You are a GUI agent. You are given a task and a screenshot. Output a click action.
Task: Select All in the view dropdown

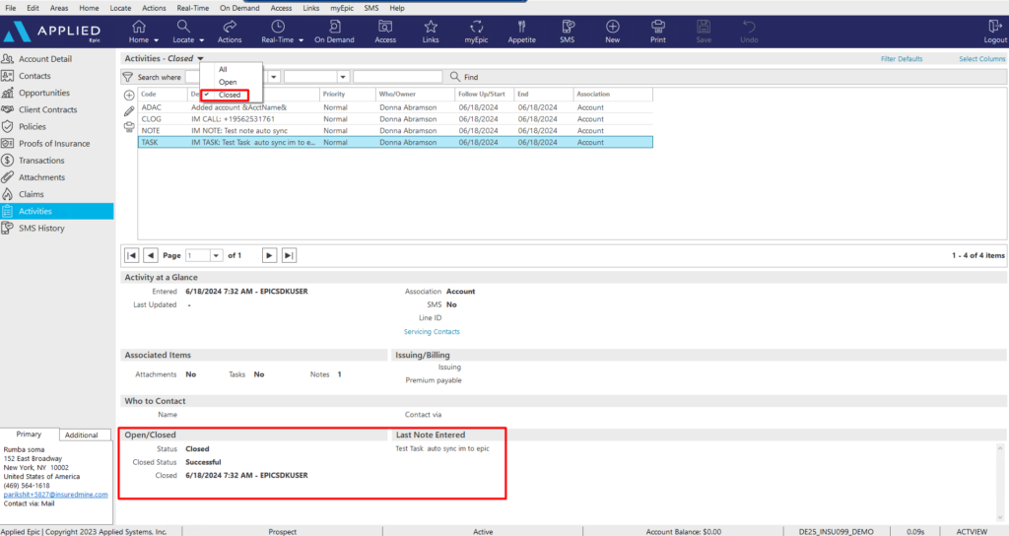coord(223,70)
